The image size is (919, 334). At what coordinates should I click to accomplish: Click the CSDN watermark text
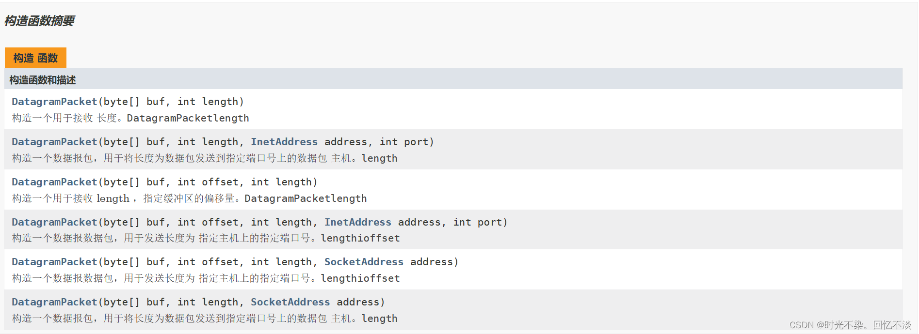tap(850, 325)
